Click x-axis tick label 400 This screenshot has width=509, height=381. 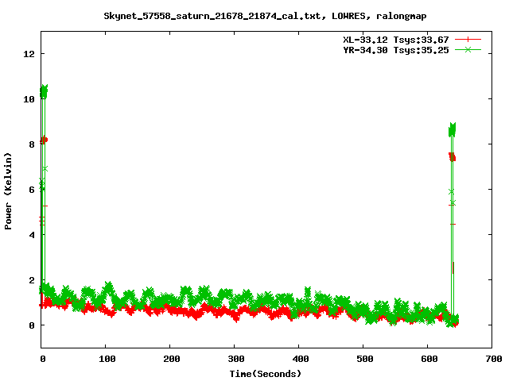301,359
